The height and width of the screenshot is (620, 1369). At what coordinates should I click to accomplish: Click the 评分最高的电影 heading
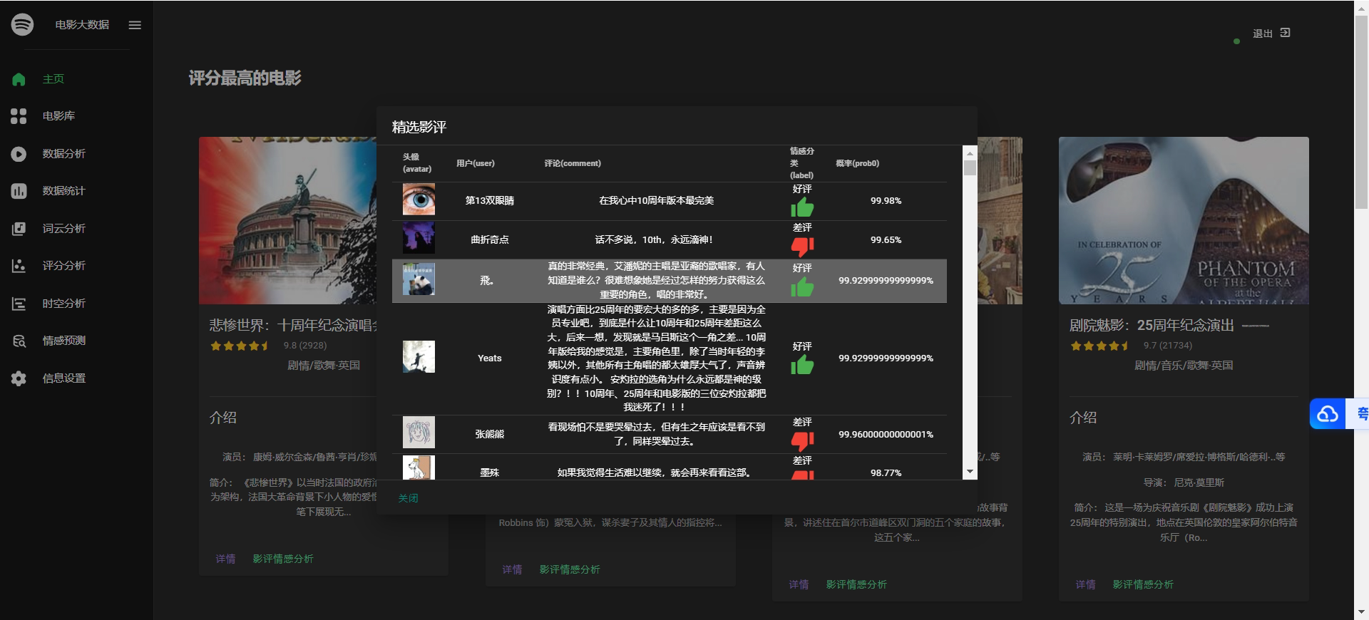(245, 78)
